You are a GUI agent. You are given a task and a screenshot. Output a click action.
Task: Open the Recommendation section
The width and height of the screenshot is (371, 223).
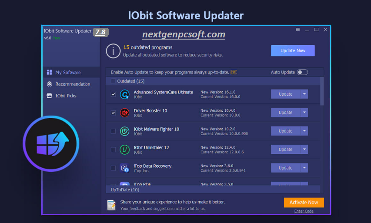71,84
